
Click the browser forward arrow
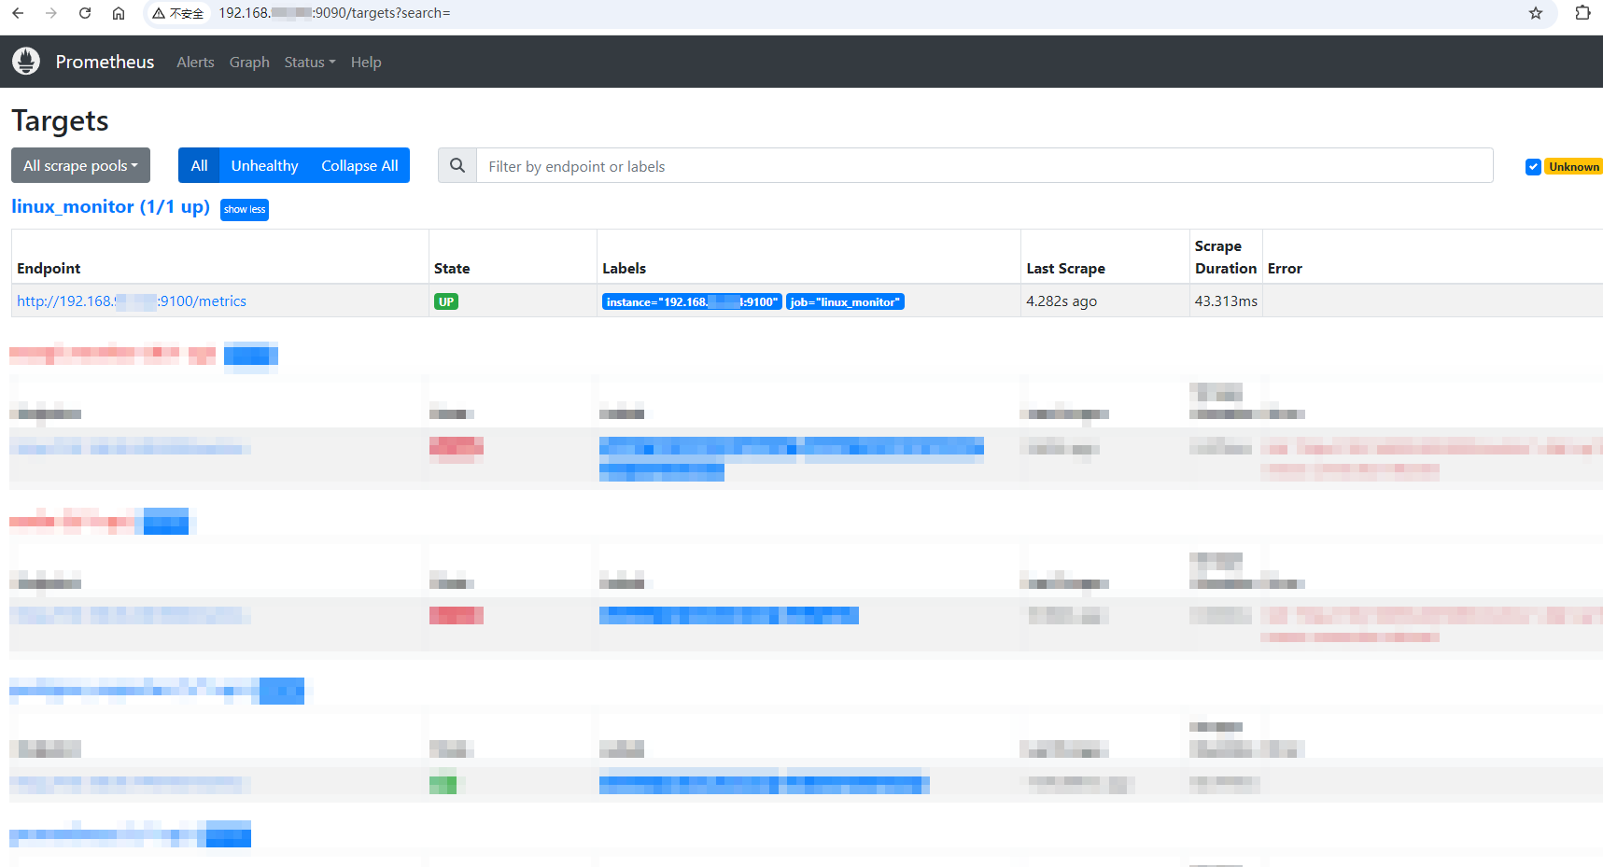pyautogui.click(x=51, y=13)
